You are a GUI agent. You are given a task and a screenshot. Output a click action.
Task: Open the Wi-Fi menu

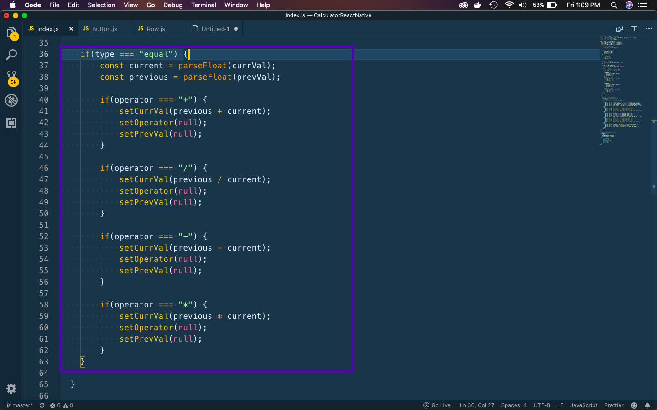click(x=509, y=5)
